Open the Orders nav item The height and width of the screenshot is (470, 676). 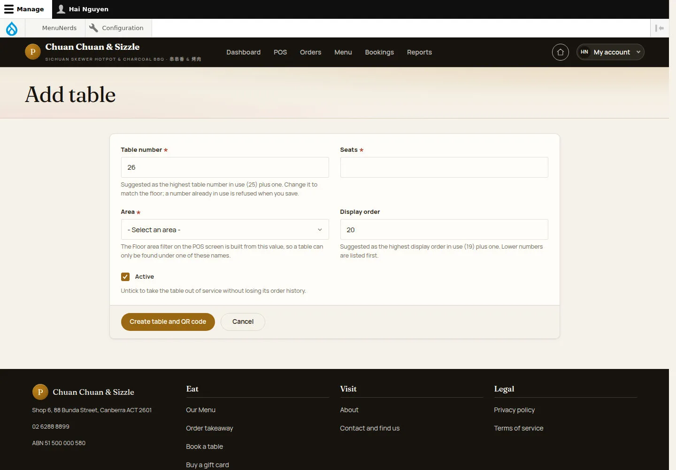click(x=311, y=52)
